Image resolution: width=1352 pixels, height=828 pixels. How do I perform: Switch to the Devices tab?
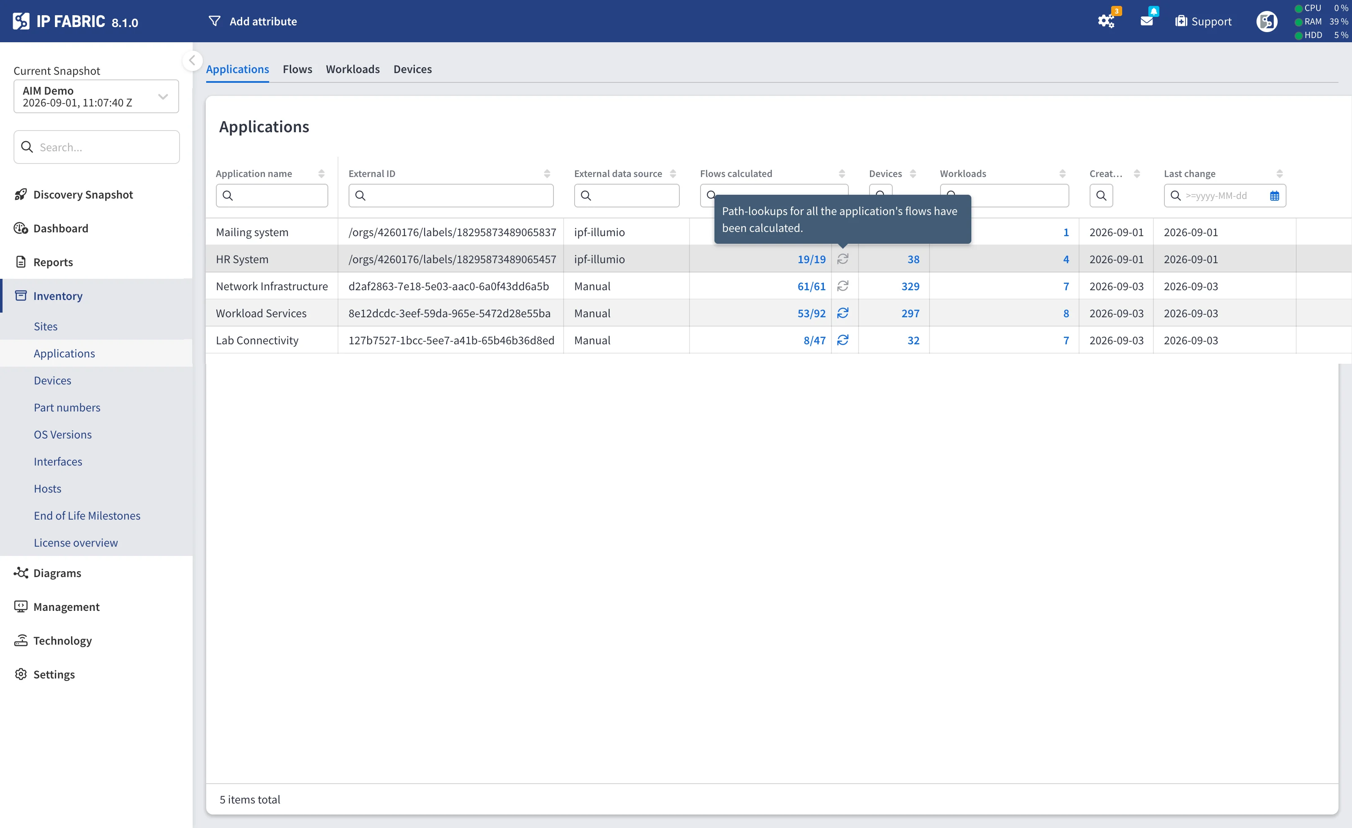[413, 69]
